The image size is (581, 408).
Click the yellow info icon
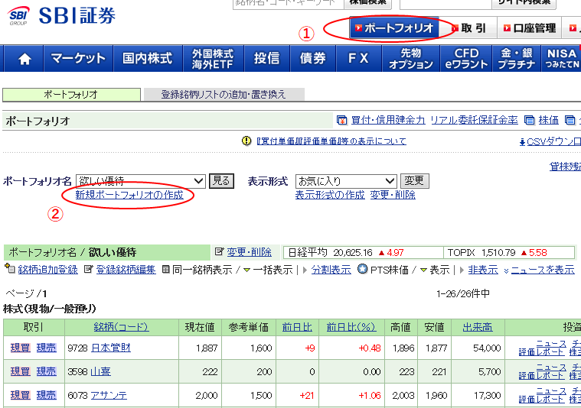tap(246, 141)
